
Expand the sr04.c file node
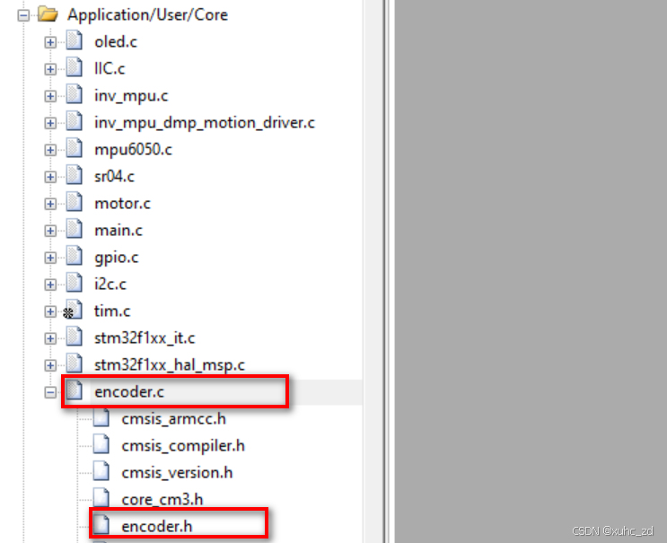(50, 177)
